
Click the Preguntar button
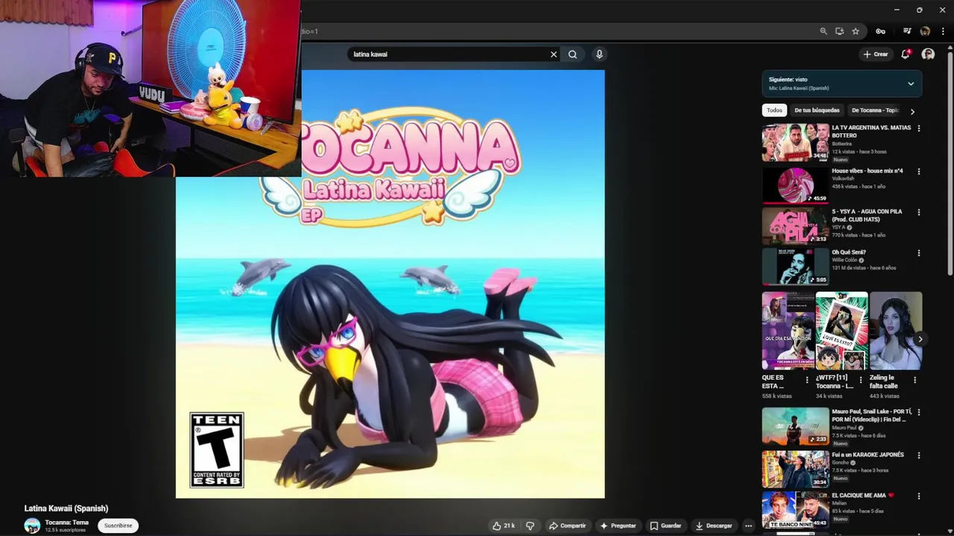tap(618, 526)
